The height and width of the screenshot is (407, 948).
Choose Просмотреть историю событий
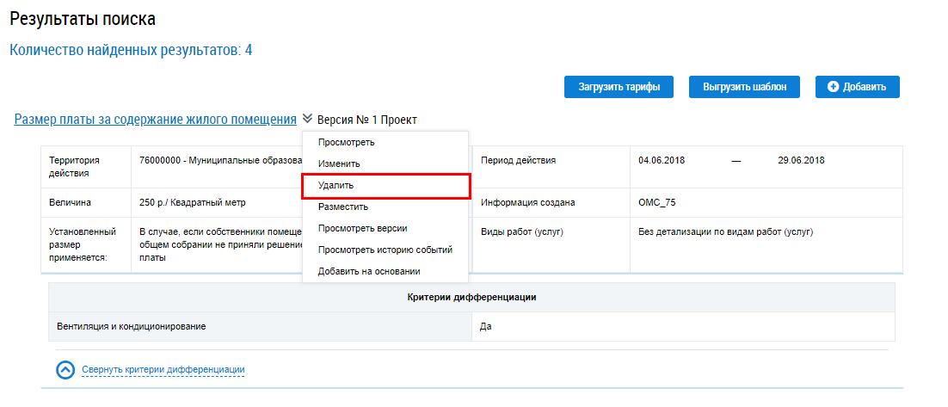point(385,250)
